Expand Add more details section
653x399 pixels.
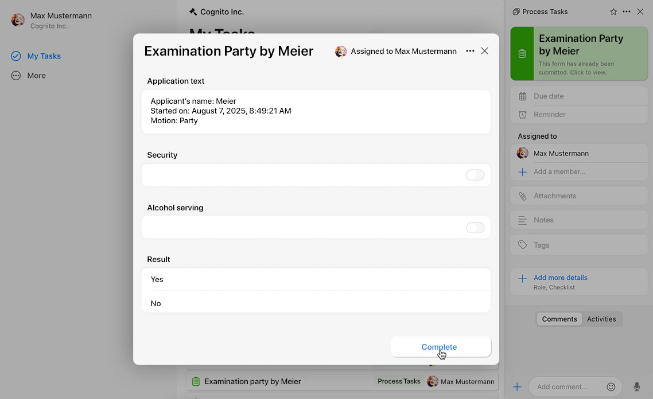pos(560,278)
